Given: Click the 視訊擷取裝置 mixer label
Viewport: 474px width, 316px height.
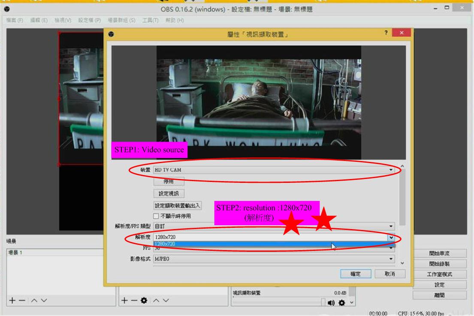Looking at the screenshot, I should tap(247, 293).
